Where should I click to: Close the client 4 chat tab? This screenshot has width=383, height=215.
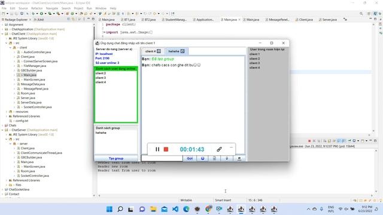tap(159, 51)
